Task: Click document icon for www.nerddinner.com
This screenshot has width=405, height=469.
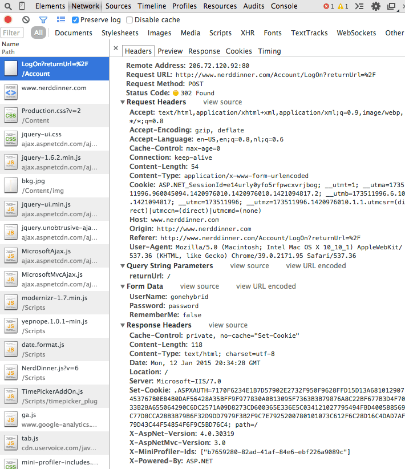Action: pos(11,92)
